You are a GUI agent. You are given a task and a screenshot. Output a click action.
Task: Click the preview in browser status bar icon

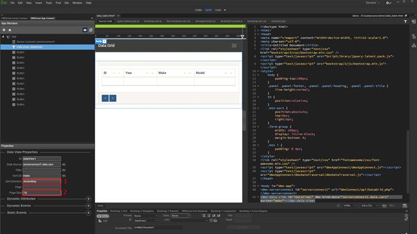point(404,206)
